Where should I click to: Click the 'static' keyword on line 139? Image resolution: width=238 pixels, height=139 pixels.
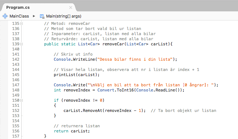click(x=68, y=44)
